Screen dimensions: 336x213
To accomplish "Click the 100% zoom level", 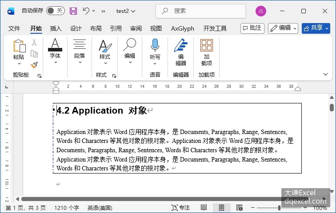I will (x=320, y=208).
